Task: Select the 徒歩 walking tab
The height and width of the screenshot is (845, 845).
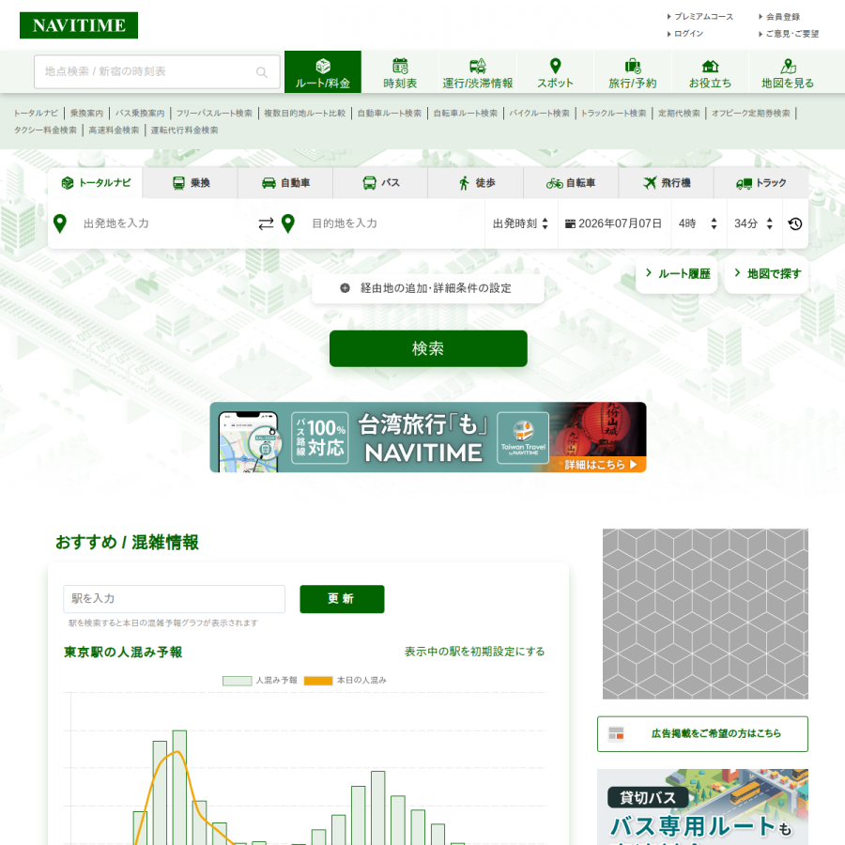Action: pyautogui.click(x=476, y=183)
